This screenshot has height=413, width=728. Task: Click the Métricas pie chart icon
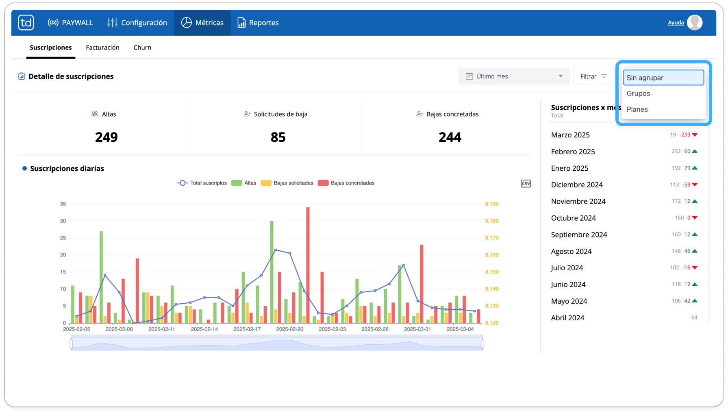(186, 23)
